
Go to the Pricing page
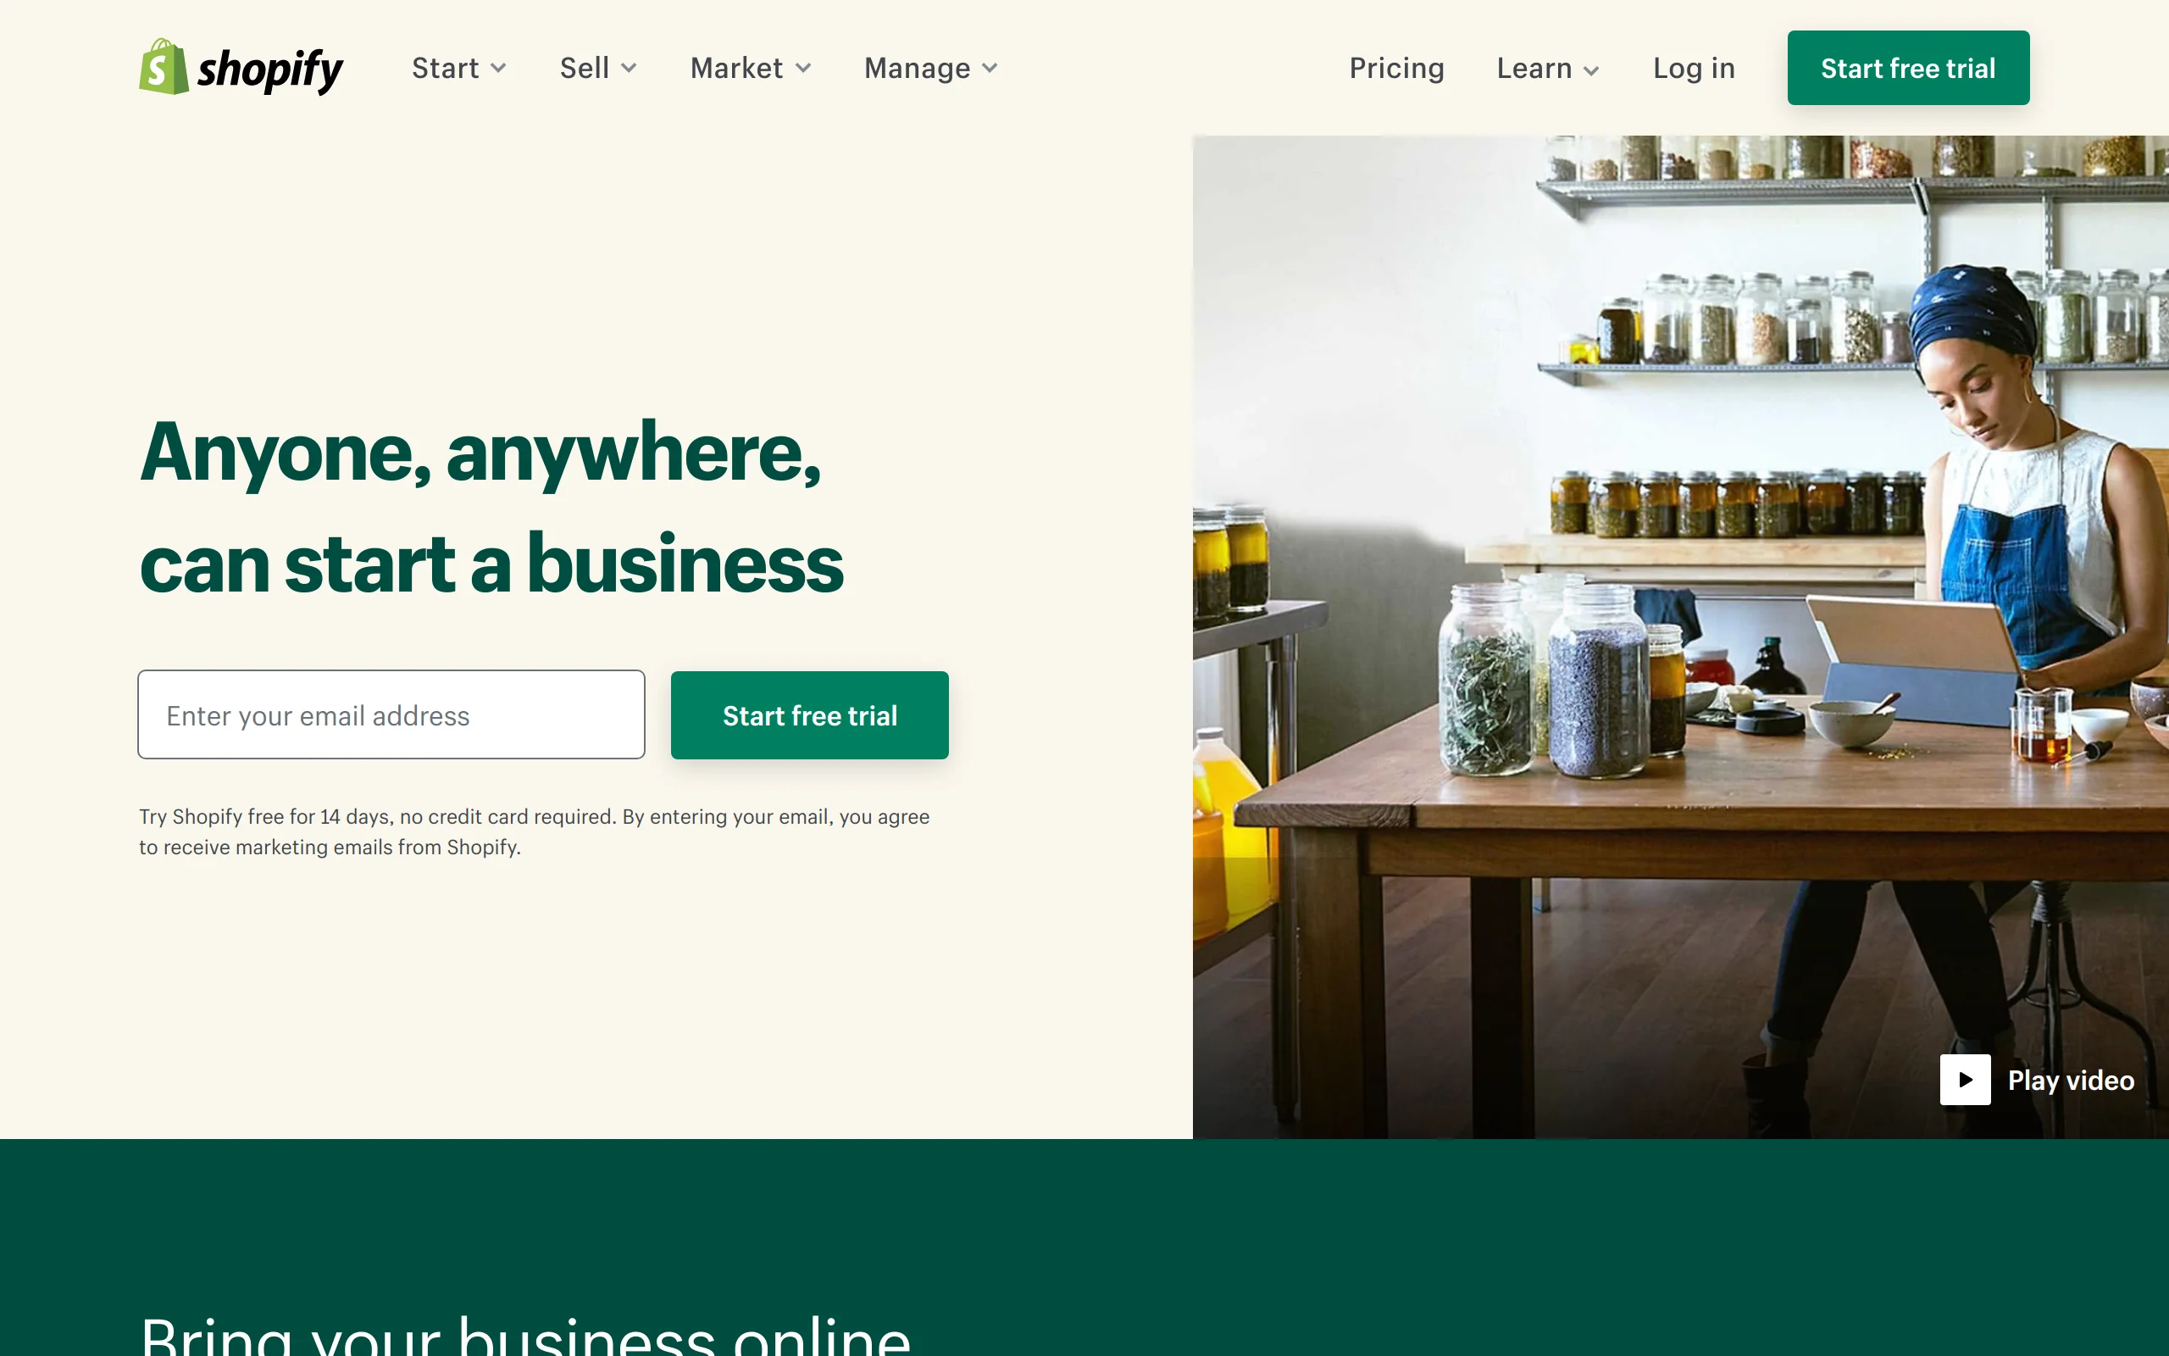(1396, 68)
